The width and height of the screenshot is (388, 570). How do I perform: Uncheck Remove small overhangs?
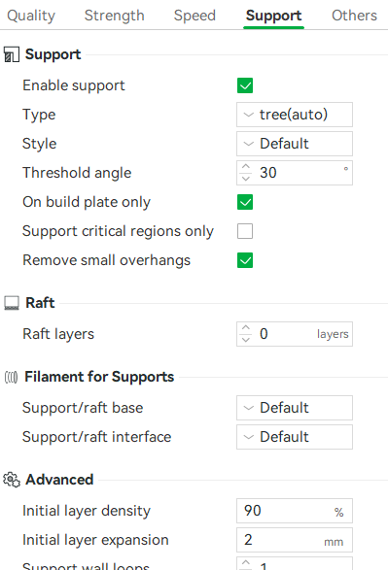click(245, 260)
